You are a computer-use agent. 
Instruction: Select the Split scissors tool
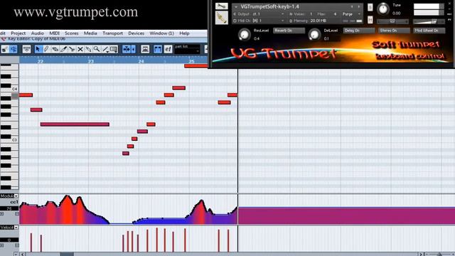tap(72, 49)
